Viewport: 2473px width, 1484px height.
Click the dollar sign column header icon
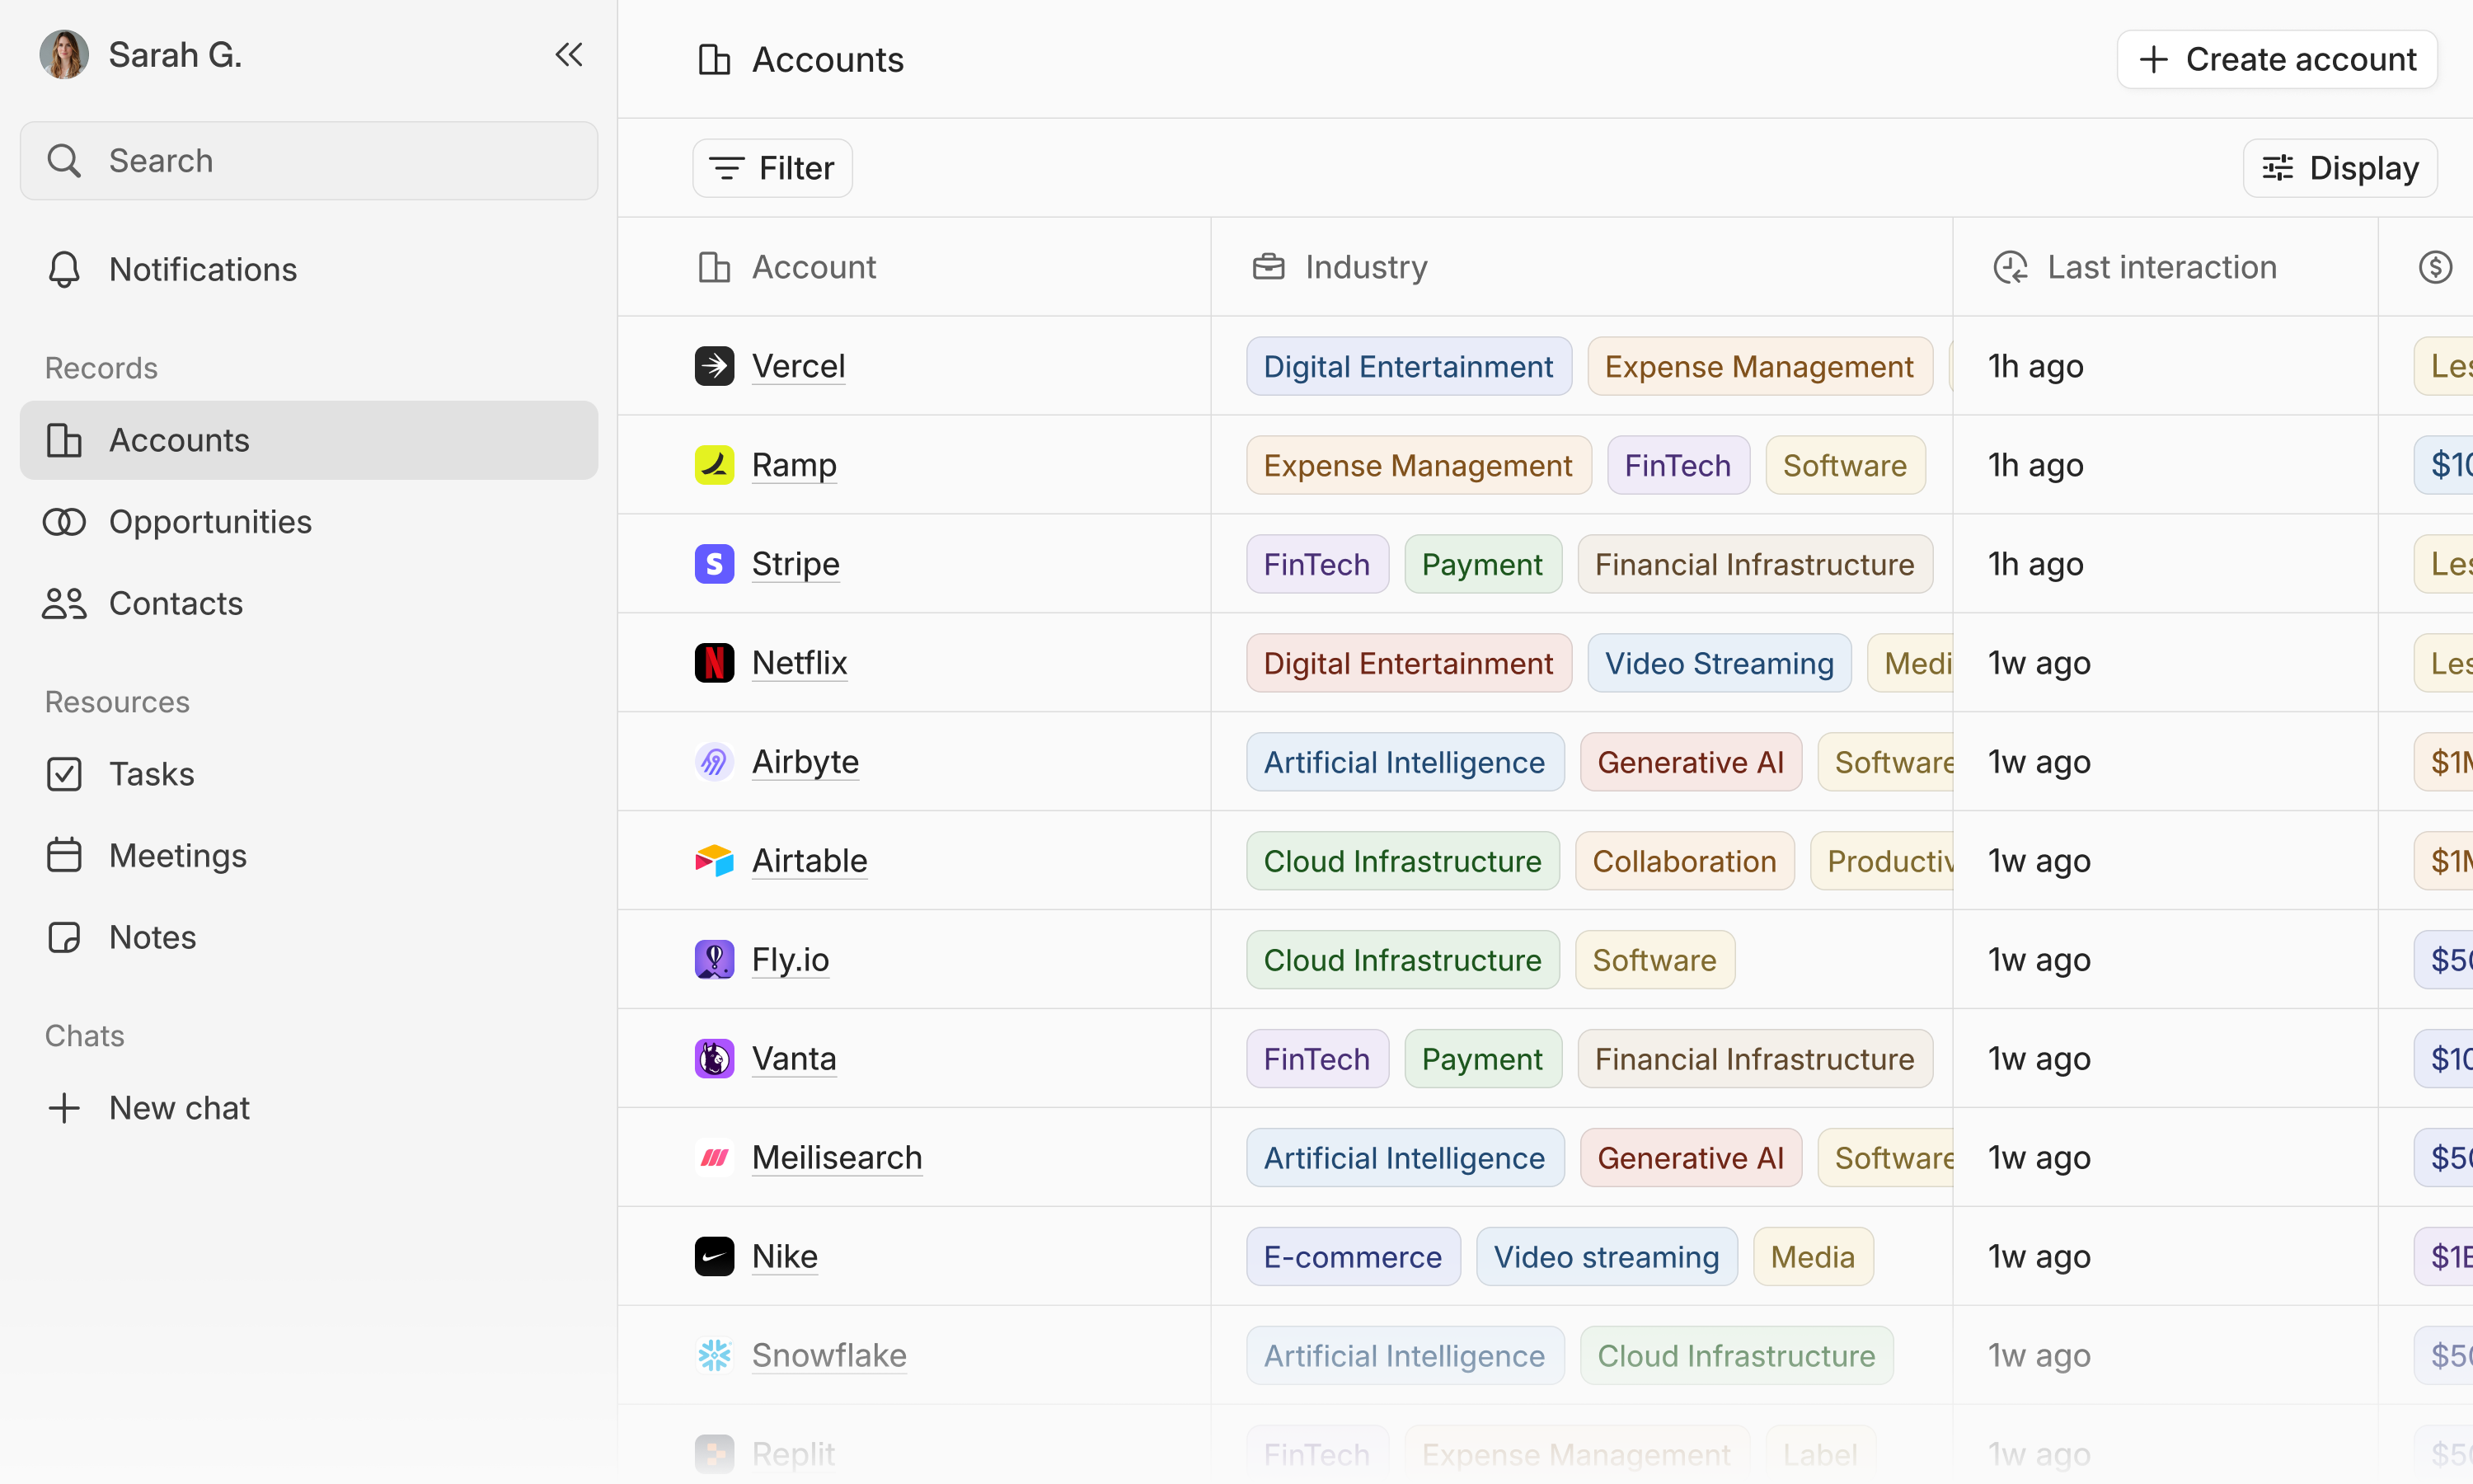pos(2436,267)
